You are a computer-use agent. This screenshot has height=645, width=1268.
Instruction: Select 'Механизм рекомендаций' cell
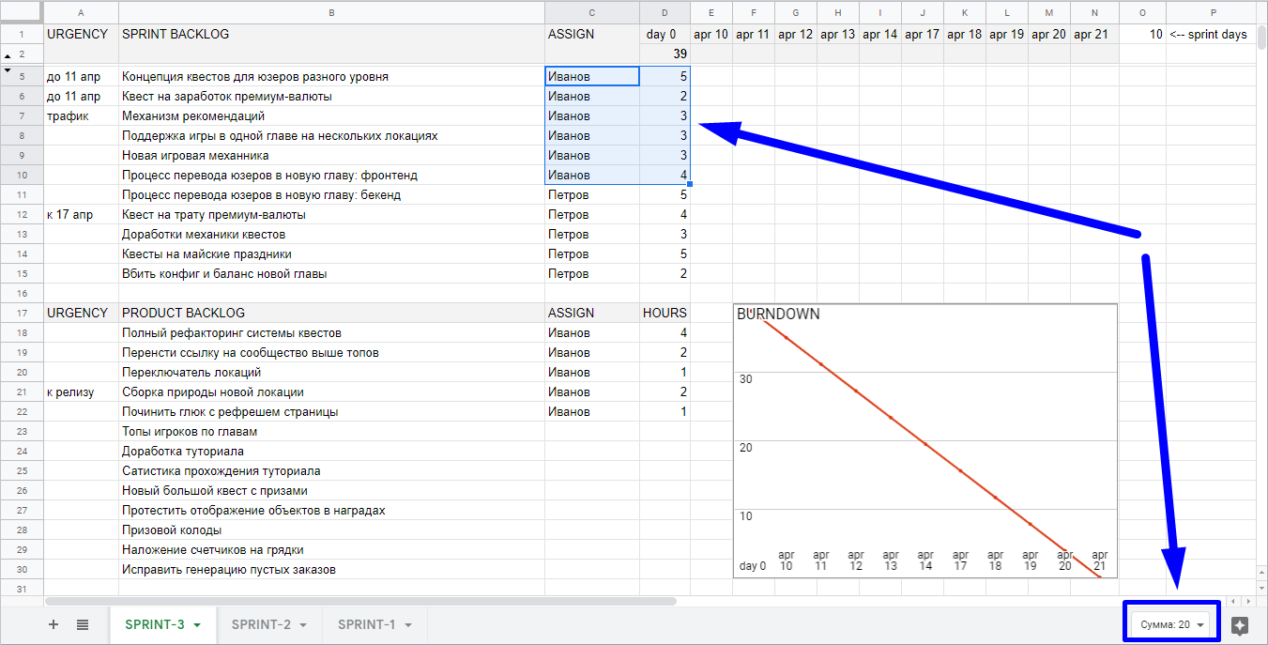point(331,115)
